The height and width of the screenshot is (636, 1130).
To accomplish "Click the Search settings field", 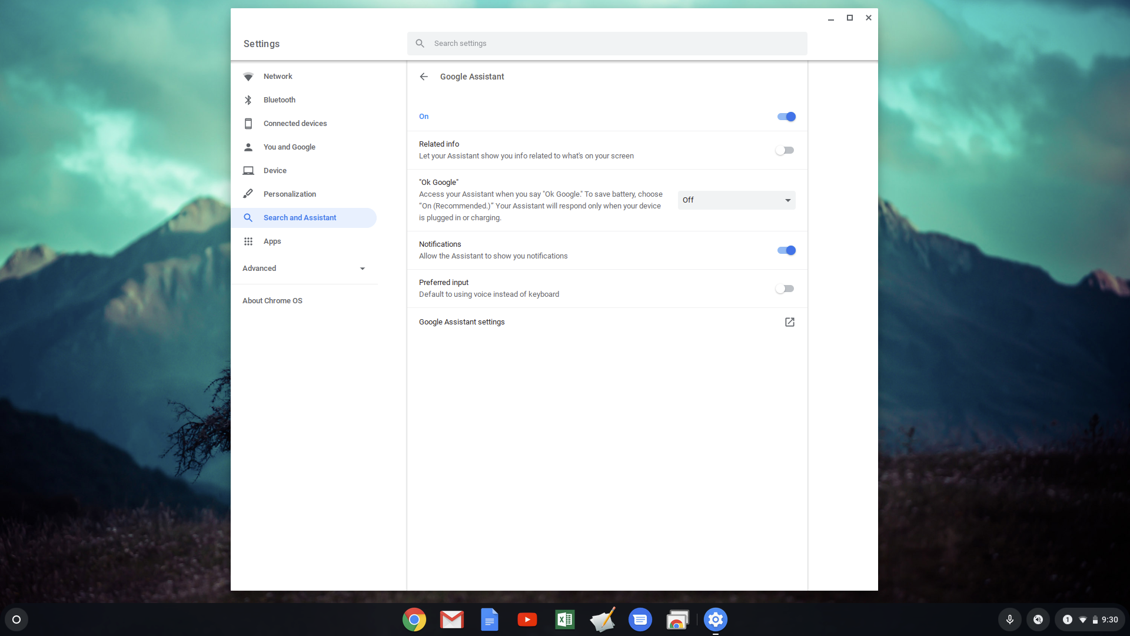I will tap(606, 44).
